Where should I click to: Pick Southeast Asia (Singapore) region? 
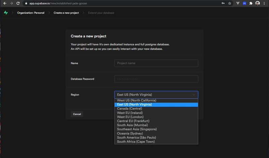pyautogui.click(x=156, y=129)
